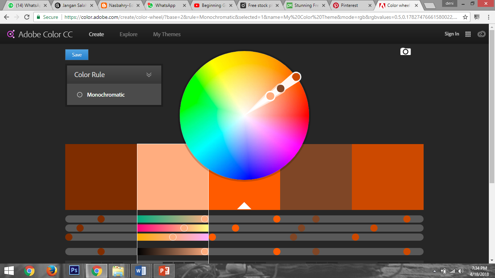
Task: Click the white base color triangle marker
Action: pos(244,206)
